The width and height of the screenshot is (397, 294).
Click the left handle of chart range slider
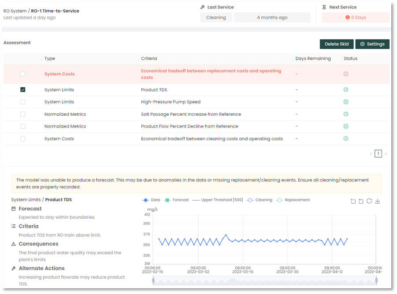coord(153,280)
